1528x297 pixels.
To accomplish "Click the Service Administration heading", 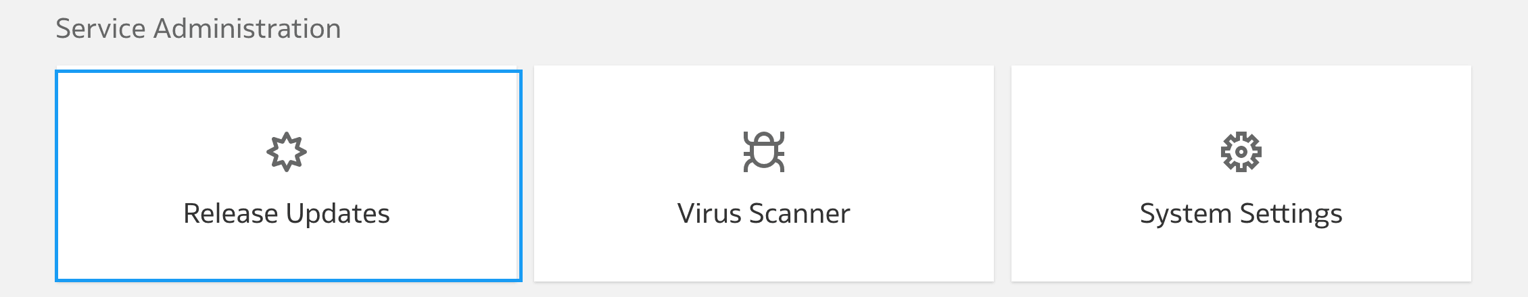I will [198, 28].
